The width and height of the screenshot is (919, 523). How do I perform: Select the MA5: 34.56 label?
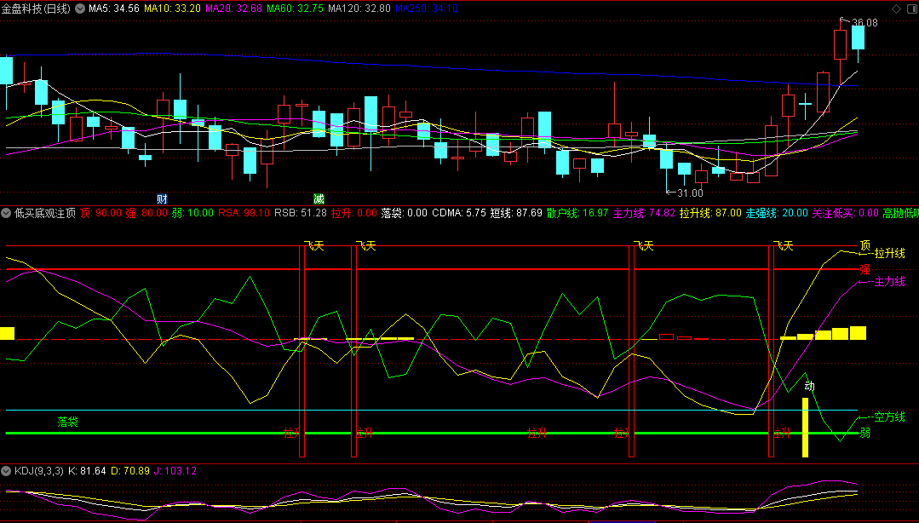pyautogui.click(x=113, y=9)
